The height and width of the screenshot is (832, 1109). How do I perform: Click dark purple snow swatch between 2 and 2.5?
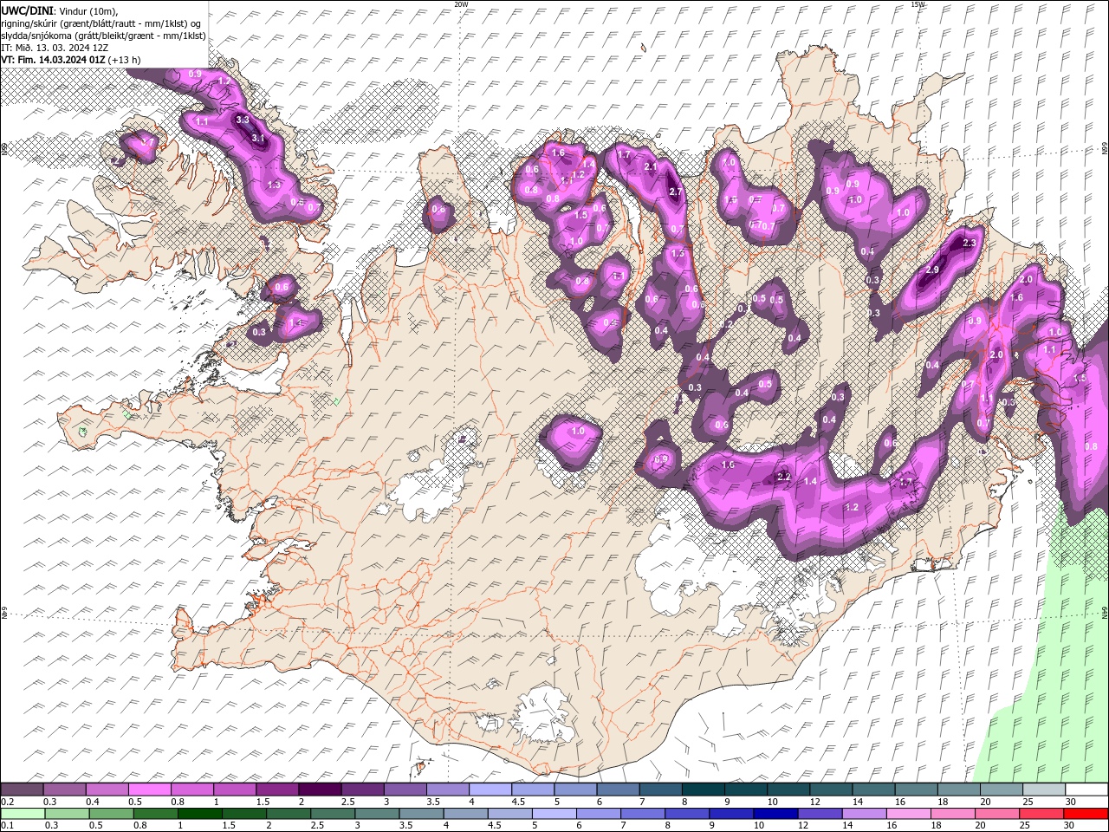(x=319, y=790)
